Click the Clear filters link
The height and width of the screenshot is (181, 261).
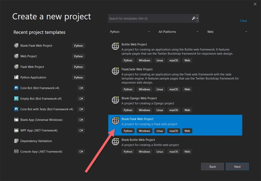tap(243, 21)
